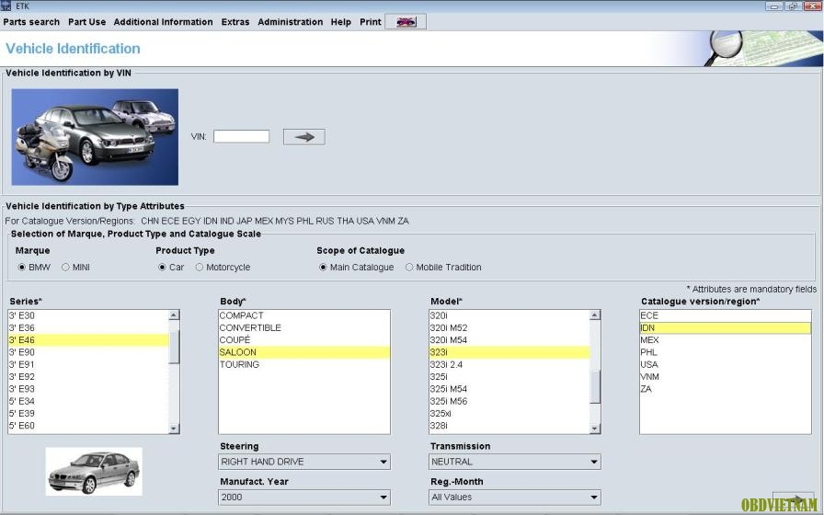Open the Reg.-Month dropdown
Viewport: 824px width, 515px height.
pos(514,497)
